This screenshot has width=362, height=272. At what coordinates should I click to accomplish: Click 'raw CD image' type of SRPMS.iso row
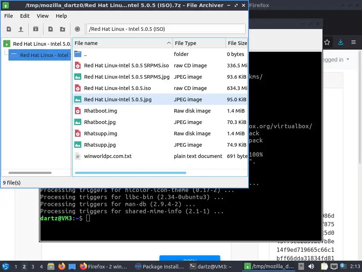pos(190,66)
